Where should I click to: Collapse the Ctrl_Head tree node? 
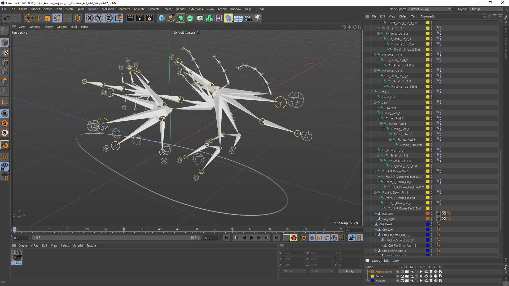pyautogui.click(x=372, y=224)
